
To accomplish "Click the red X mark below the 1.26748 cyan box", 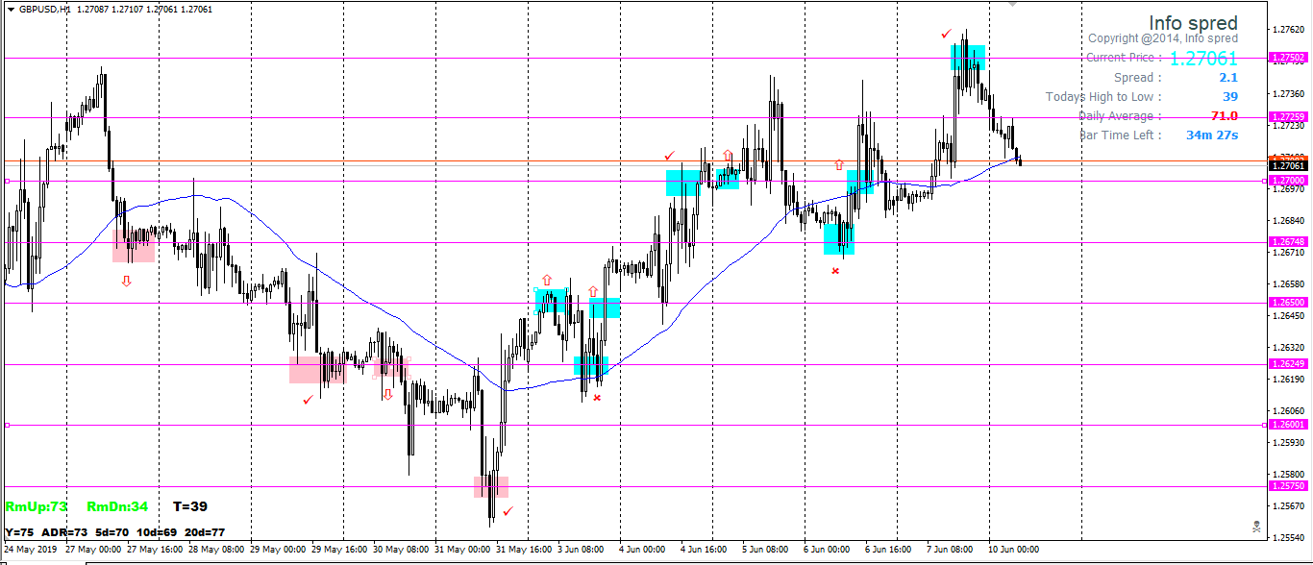I will pyautogui.click(x=835, y=271).
